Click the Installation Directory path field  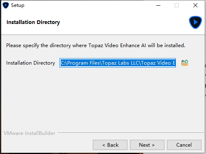click(x=118, y=63)
